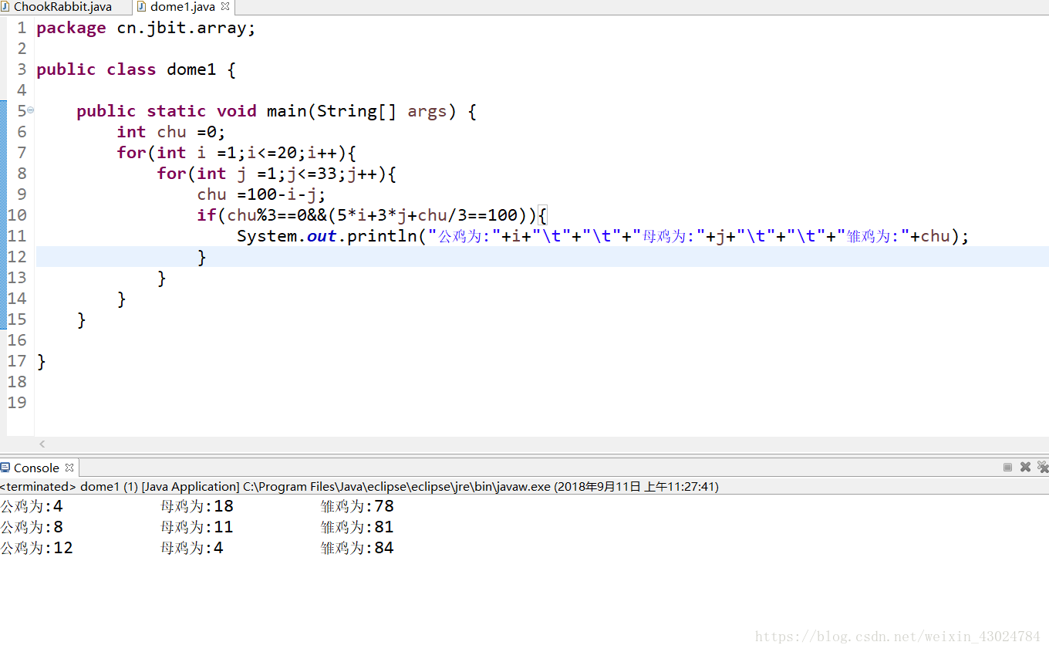Click the editor horizontal scrollbar left arrow
This screenshot has height=652, width=1049.
42,444
